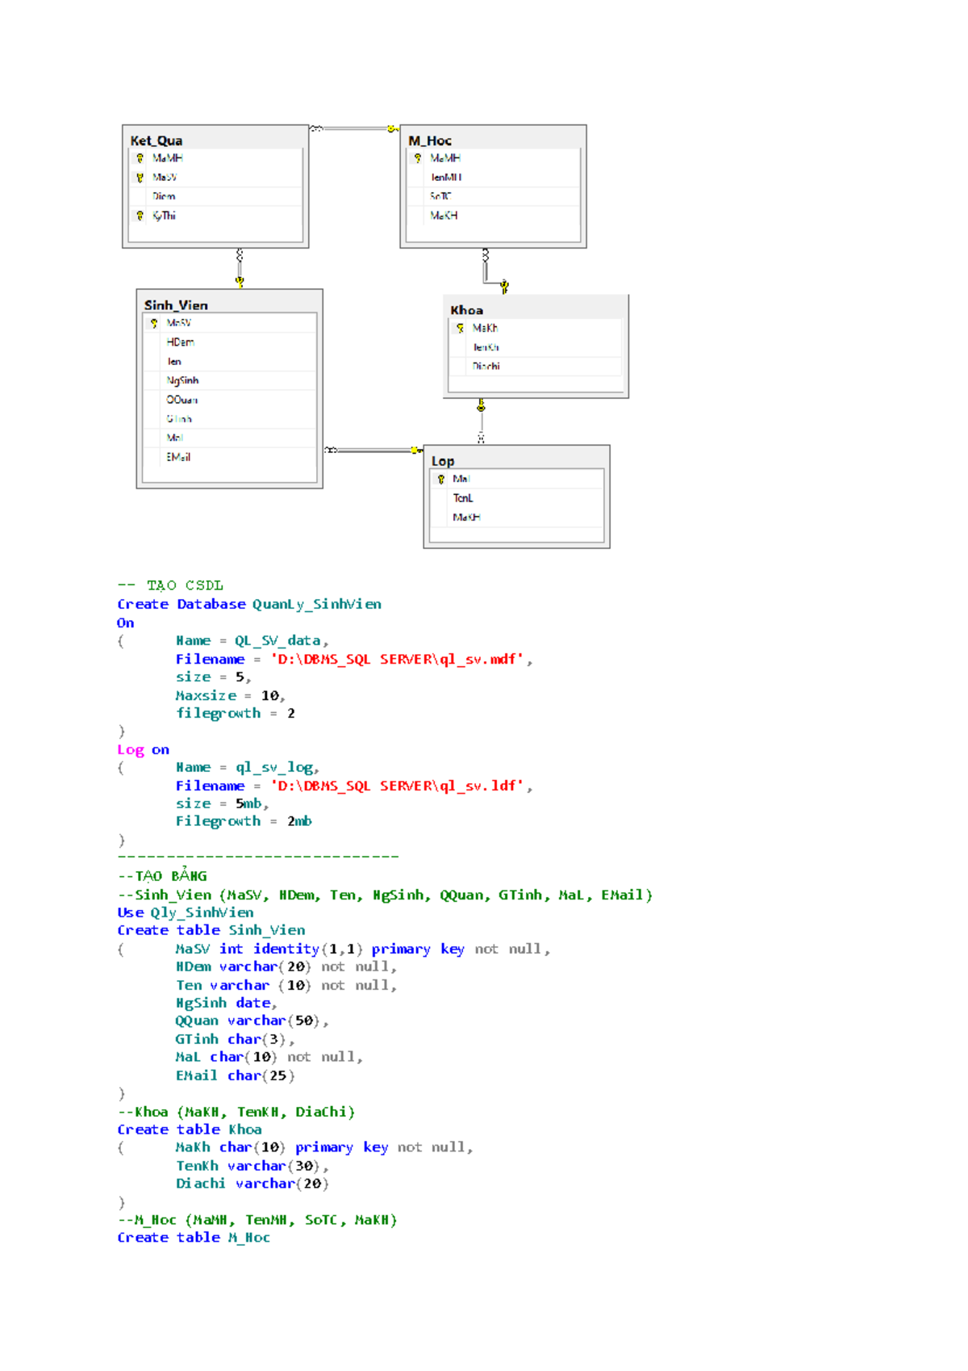Click the 'Use Qly_SinhVien' statement
The image size is (968, 1371).
click(x=186, y=912)
